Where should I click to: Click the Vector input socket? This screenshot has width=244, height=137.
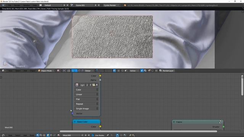click(72, 113)
